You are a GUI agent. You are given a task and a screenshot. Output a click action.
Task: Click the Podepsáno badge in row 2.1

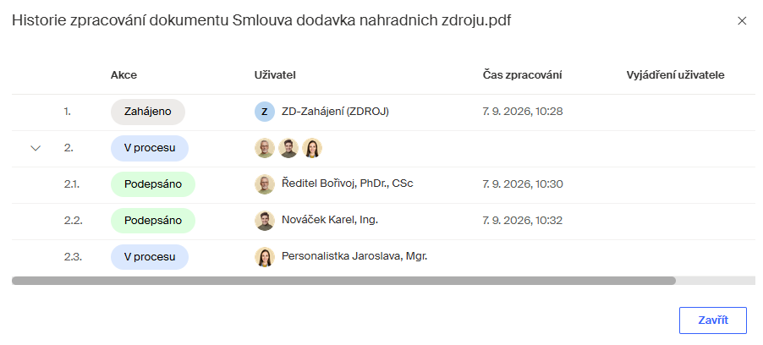153,184
